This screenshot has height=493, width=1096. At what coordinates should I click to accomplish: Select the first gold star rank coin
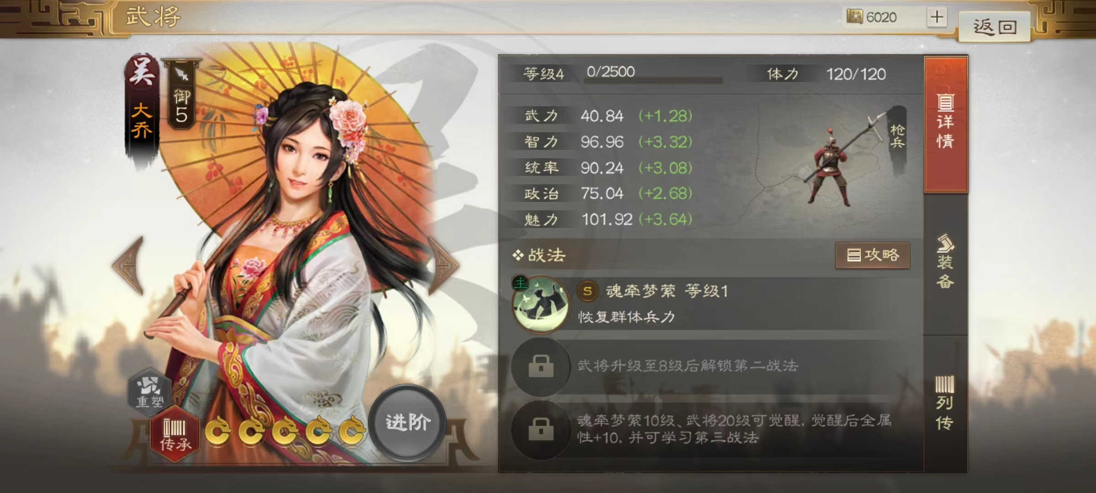click(x=218, y=431)
